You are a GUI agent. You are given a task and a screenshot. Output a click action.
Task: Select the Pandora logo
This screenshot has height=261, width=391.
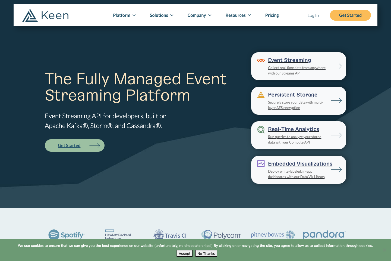[x=324, y=234]
